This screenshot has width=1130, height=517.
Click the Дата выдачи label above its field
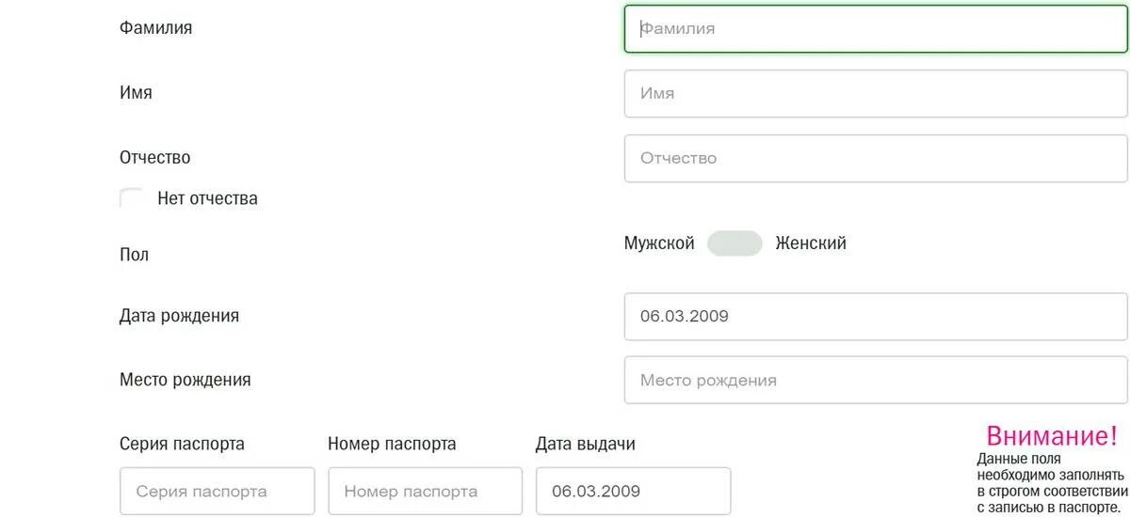click(586, 444)
